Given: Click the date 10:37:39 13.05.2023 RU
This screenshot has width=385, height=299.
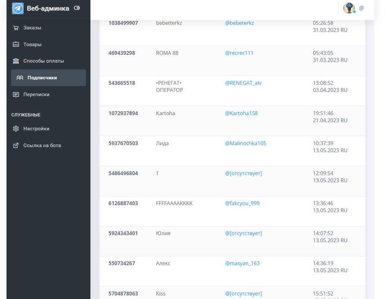Looking at the screenshot, I should coord(330,147).
